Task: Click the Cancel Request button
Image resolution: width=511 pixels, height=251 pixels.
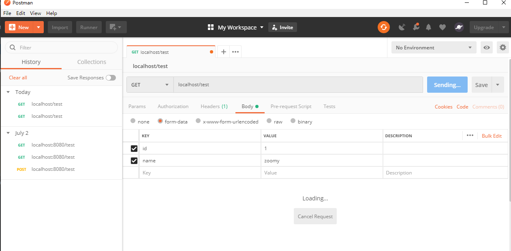Action: click(x=315, y=216)
